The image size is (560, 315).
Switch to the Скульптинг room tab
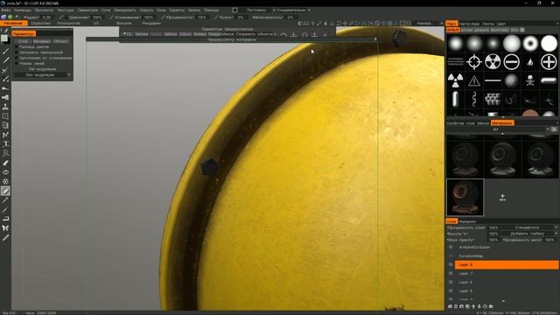[x=41, y=24]
